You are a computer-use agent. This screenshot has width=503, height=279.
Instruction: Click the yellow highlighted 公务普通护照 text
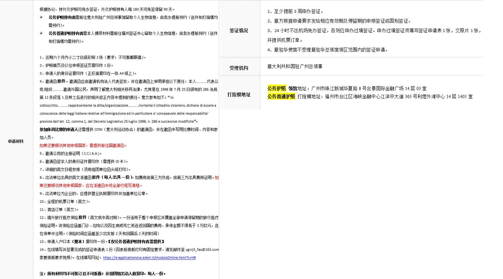click(x=281, y=96)
